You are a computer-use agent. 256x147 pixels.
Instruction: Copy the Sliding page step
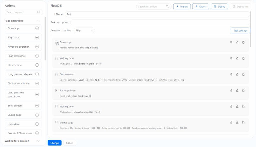[x=243, y=123]
